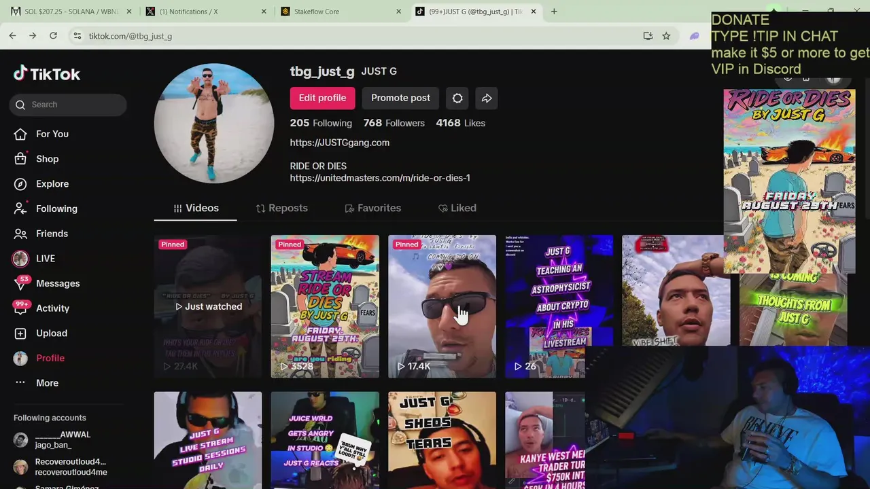The image size is (870, 489).
Task: Click the For You home icon
Action: [x=20, y=134]
